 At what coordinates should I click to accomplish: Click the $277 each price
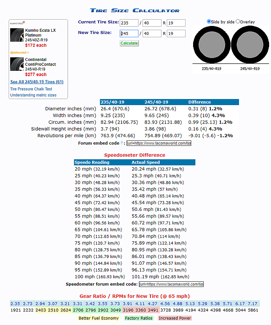36,75
